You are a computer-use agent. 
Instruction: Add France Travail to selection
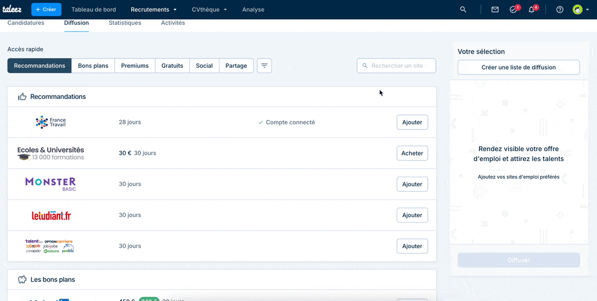[412, 122]
